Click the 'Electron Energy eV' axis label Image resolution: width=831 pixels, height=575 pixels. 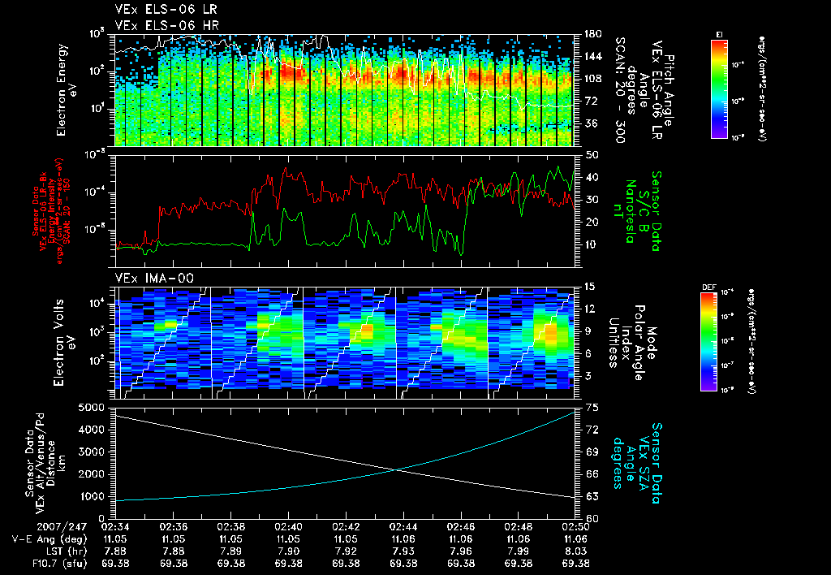click(x=67, y=90)
